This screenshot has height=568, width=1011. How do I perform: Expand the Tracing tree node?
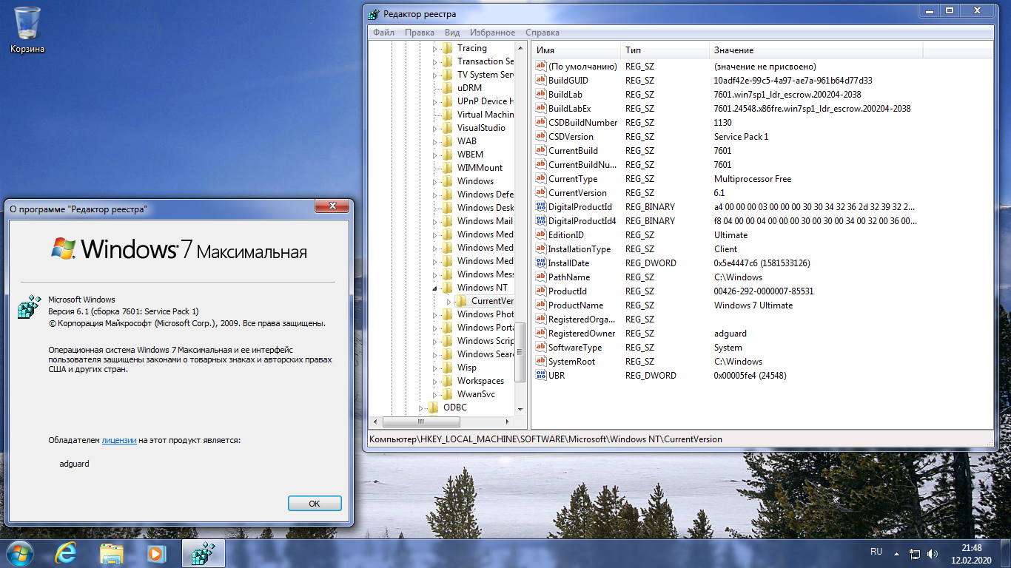point(435,48)
